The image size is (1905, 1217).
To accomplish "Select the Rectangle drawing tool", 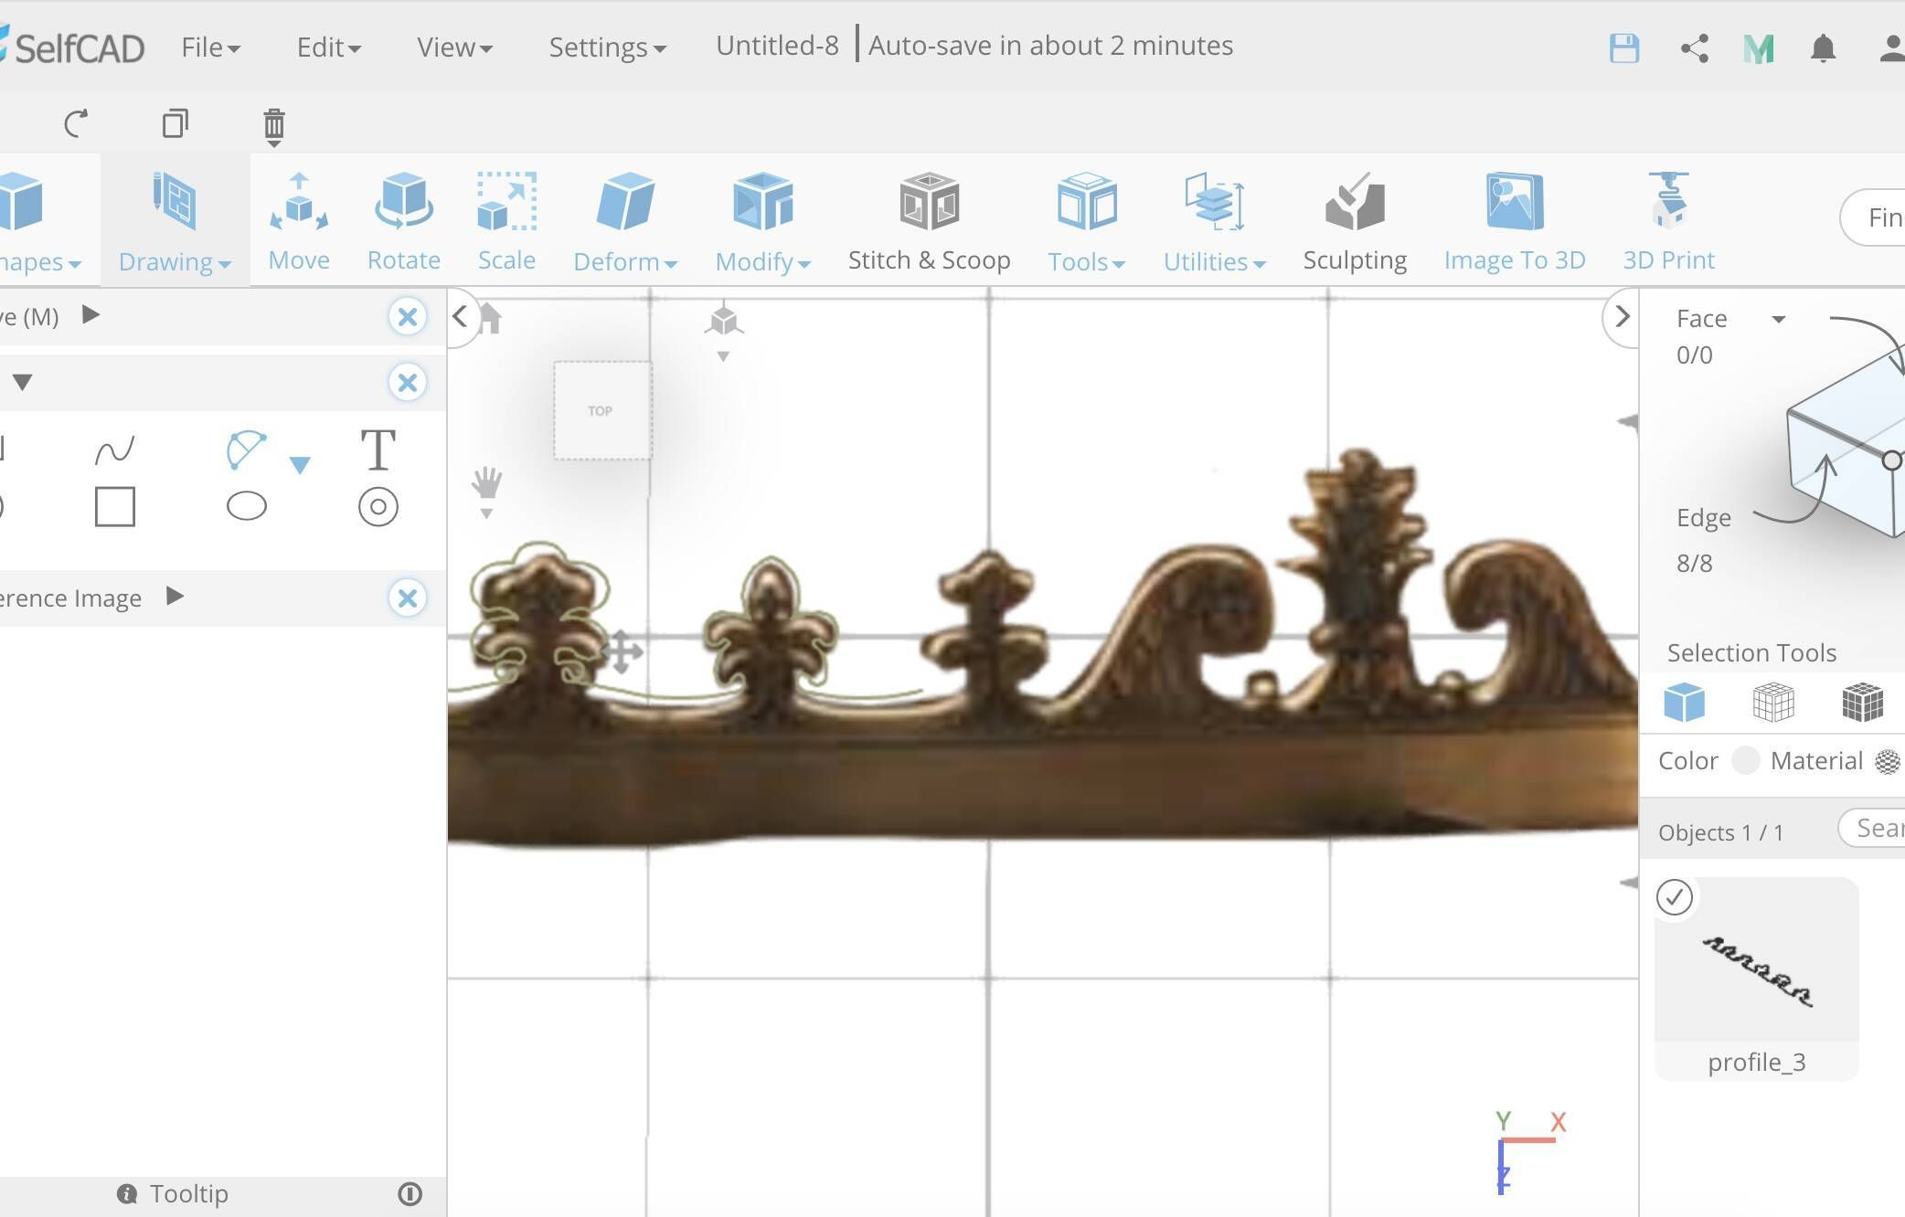I will (x=113, y=505).
